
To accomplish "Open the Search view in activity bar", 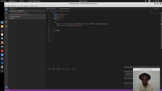I will tap(6, 13).
